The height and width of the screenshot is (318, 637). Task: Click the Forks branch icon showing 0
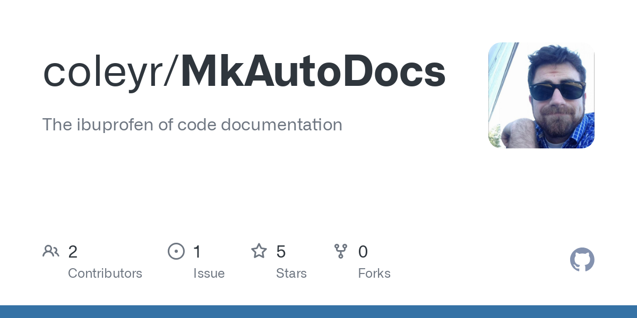pyautogui.click(x=340, y=251)
